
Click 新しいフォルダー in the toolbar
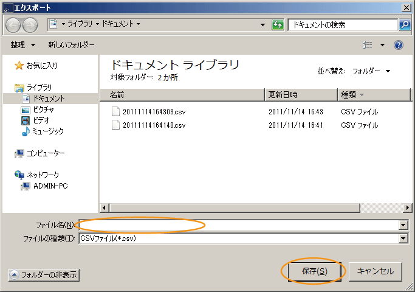72,45
